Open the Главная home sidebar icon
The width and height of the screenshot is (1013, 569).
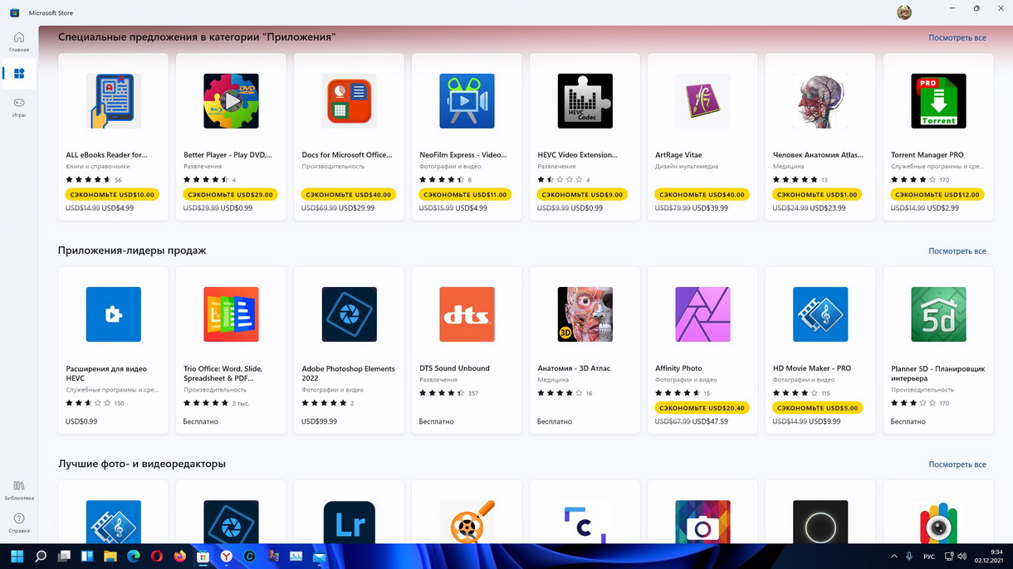[19, 41]
